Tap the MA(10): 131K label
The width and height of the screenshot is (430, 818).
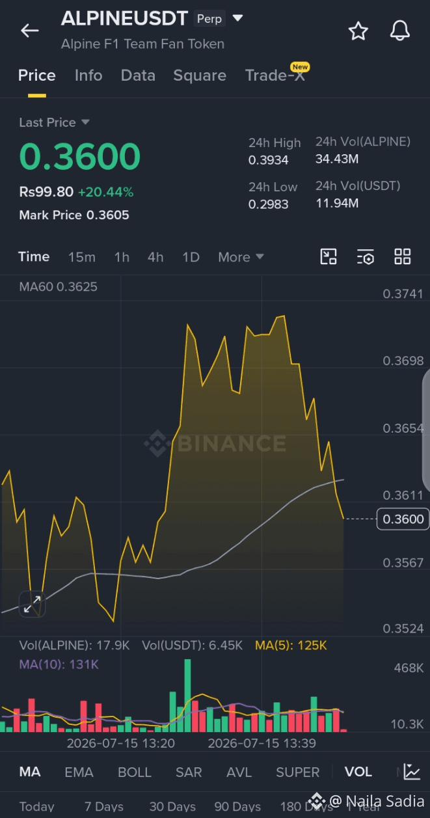point(59,664)
